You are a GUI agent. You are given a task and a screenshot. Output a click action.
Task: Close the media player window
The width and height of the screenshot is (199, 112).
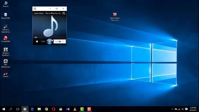click(x=63, y=8)
